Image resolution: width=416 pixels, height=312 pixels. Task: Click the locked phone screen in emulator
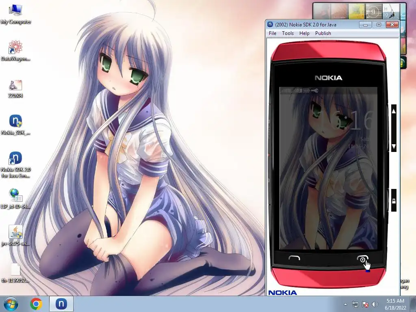328,168
